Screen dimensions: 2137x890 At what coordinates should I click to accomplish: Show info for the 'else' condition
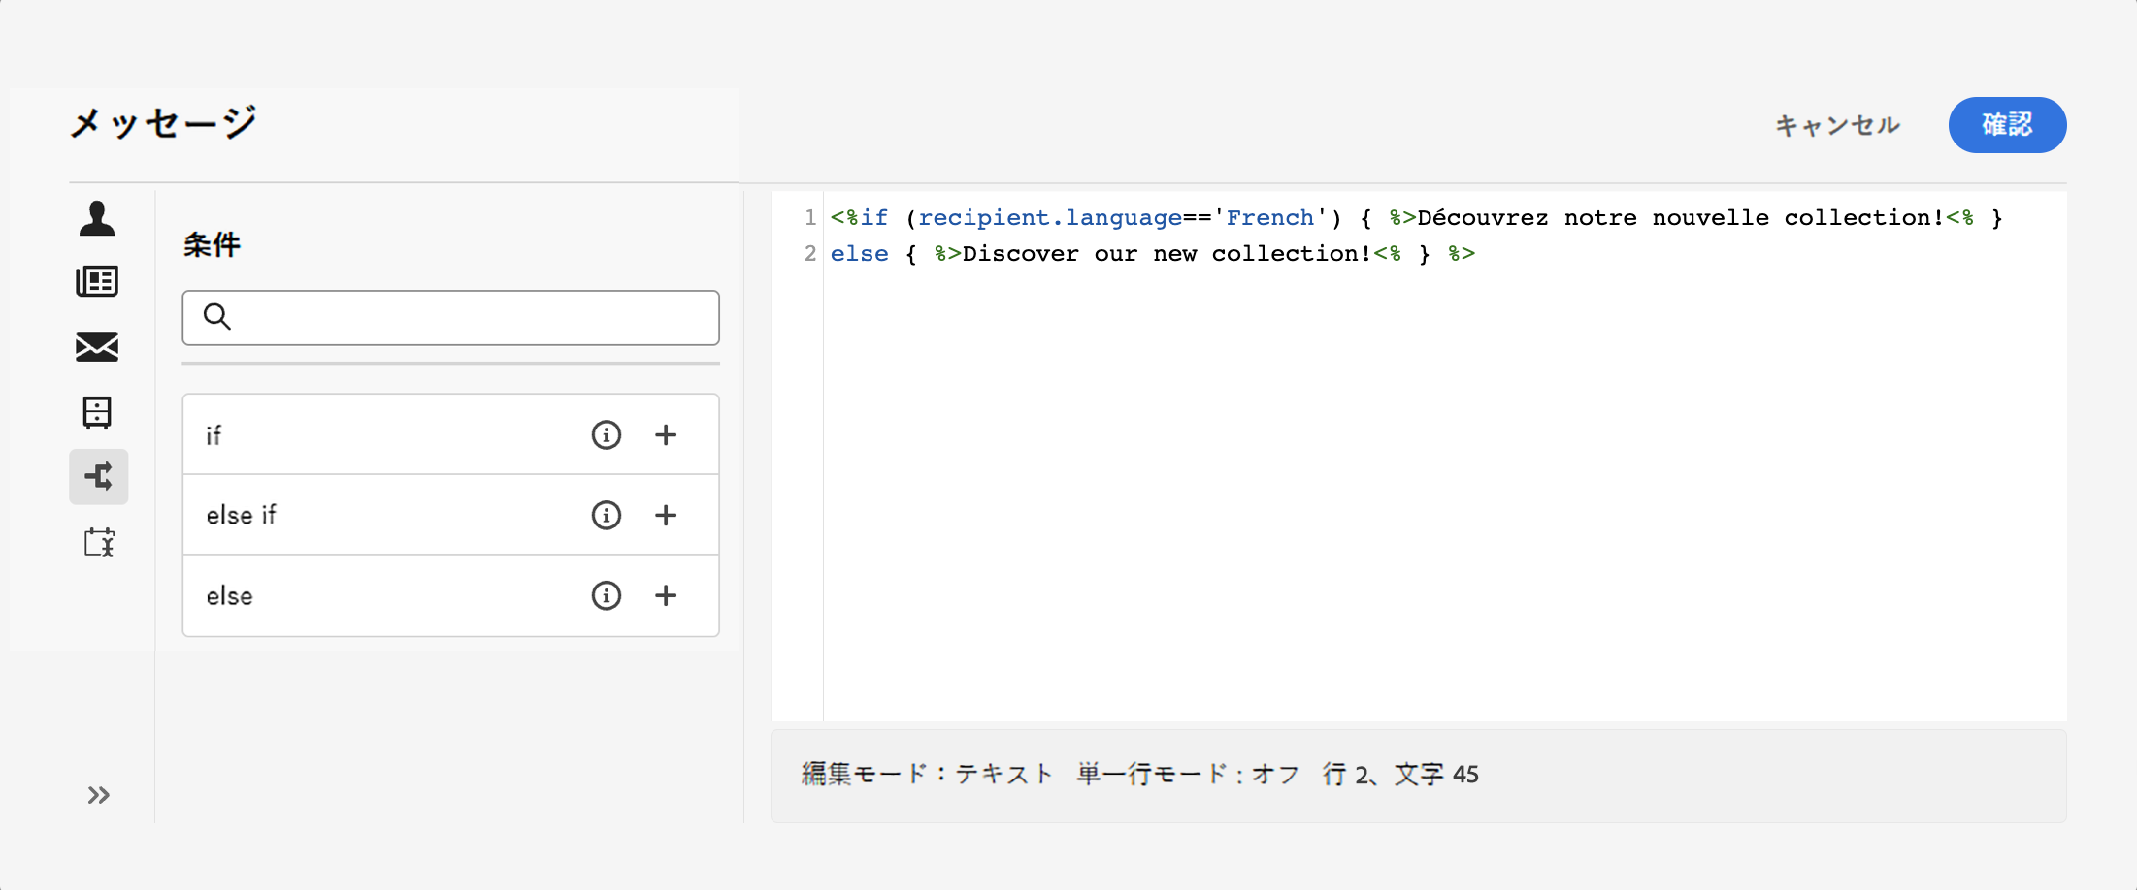[x=606, y=595]
